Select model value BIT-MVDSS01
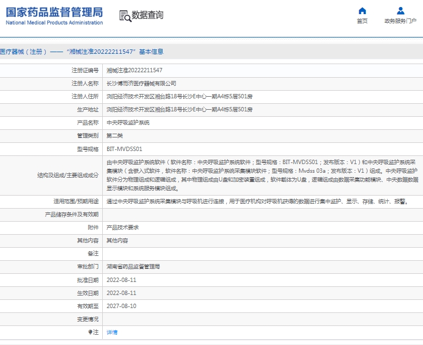Screen dimensions: 423x345 (x=125, y=149)
